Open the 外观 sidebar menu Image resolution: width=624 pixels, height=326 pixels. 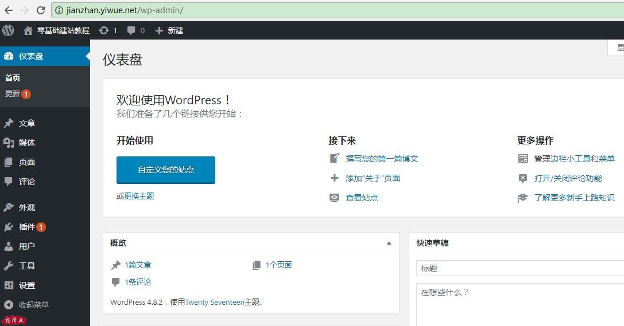(x=45, y=207)
